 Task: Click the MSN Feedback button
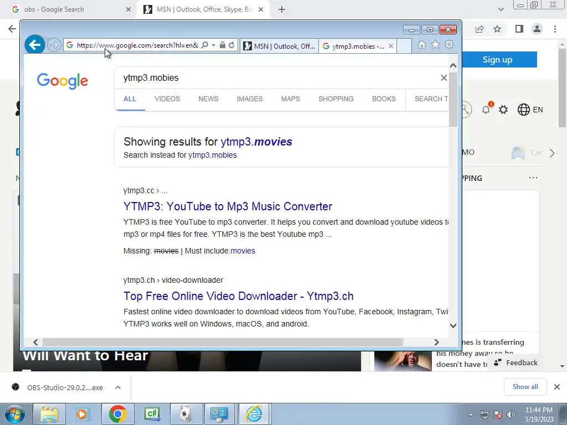pos(516,363)
